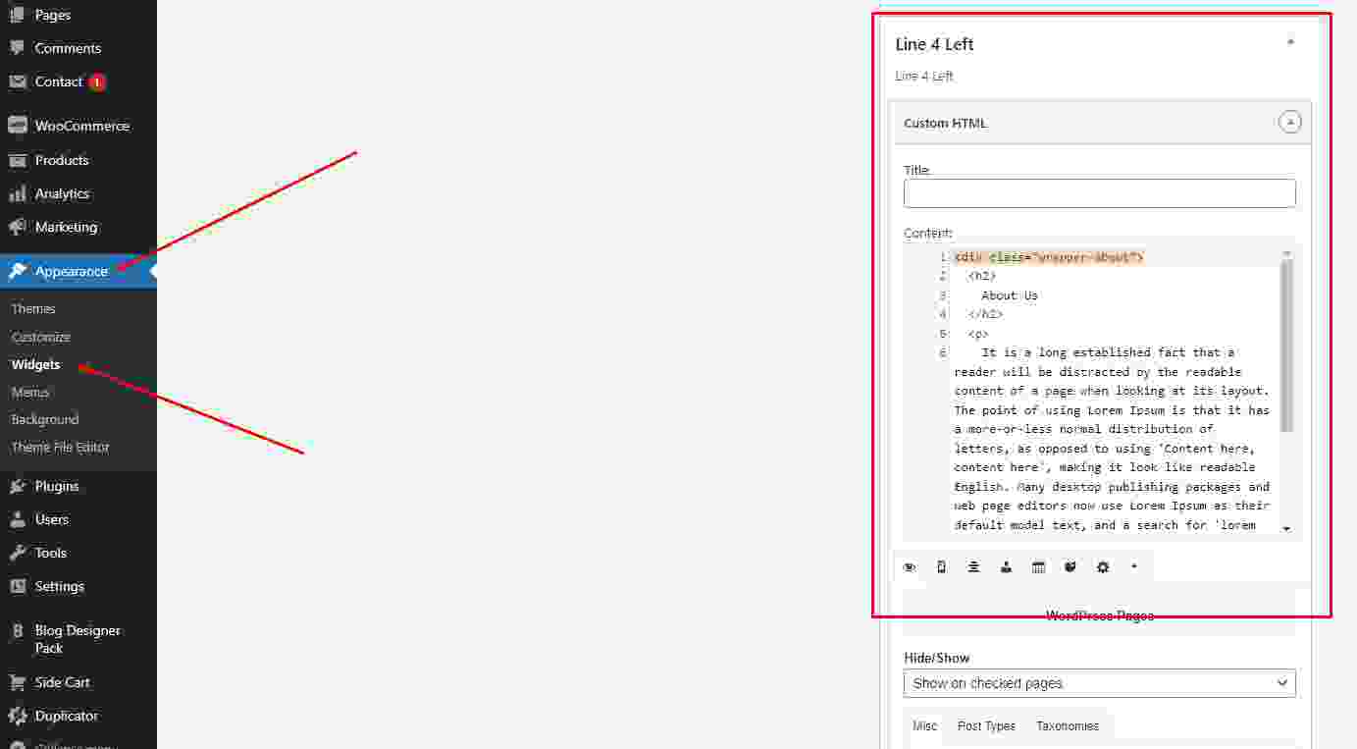Open the devices (mobile) widget options tab
Screen dimensions: 1357x749
click(x=942, y=567)
